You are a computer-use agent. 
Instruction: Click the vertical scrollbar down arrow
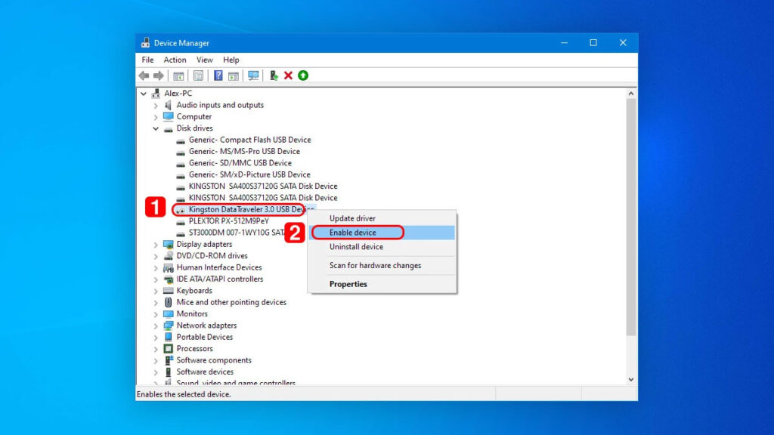(631, 378)
